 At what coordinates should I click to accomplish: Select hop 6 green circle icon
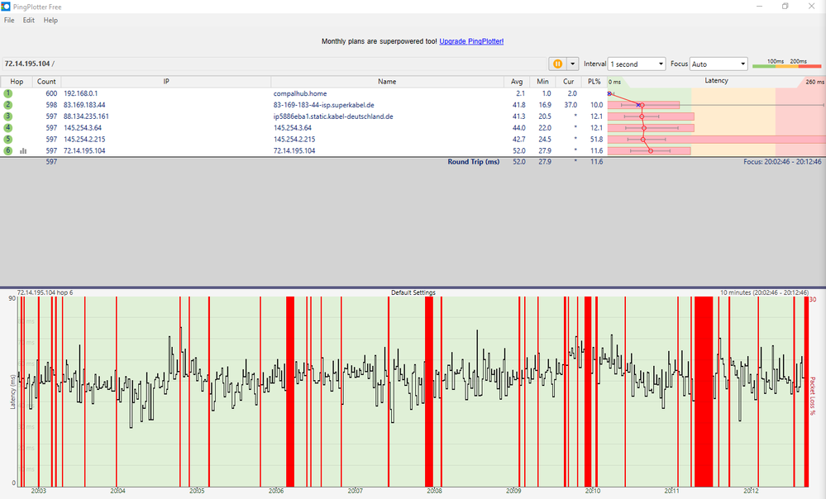pos(8,151)
